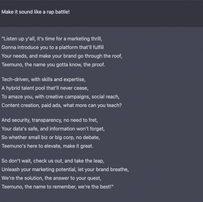Click 'Your data's safe' line
This screenshot has height=202, width=203.
(53, 129)
